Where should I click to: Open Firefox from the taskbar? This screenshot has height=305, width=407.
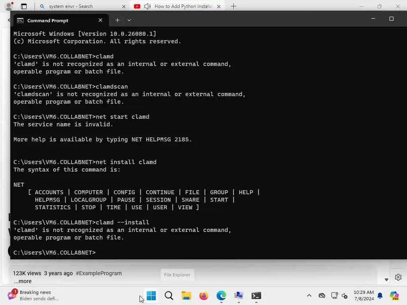[204, 295]
